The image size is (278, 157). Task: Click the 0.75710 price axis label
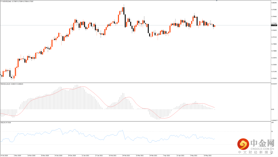274,37
